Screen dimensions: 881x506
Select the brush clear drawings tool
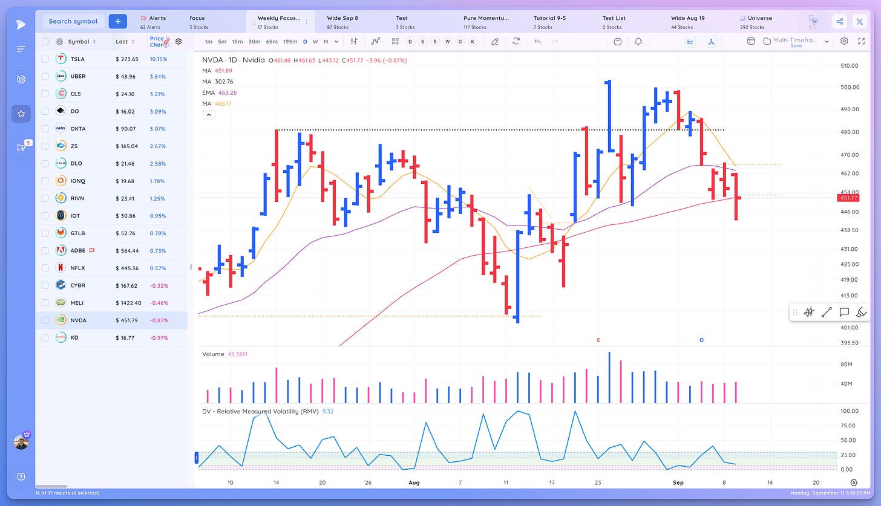(x=862, y=313)
